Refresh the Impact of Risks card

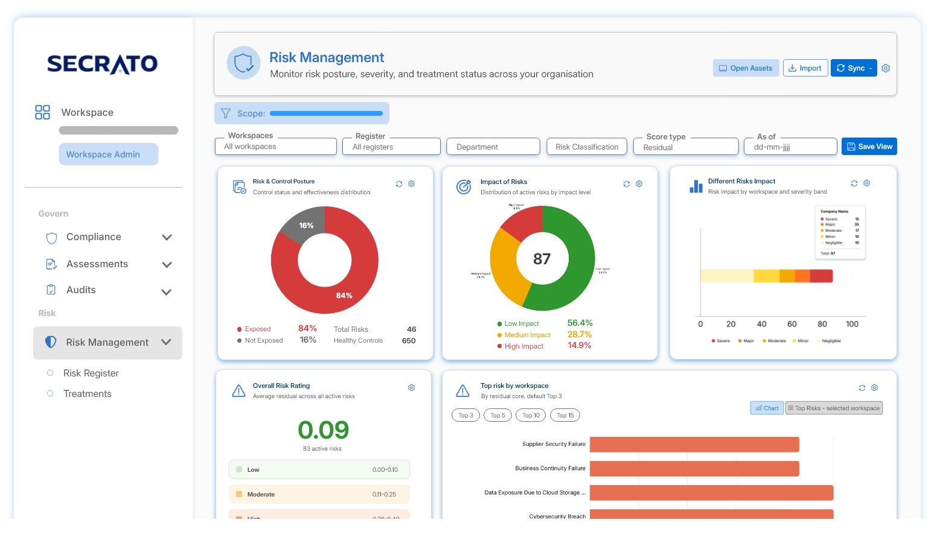pos(627,184)
